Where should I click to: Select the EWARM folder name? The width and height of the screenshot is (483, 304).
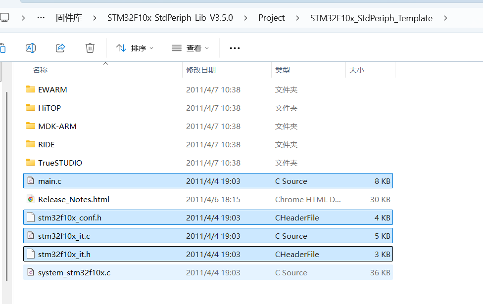point(52,89)
